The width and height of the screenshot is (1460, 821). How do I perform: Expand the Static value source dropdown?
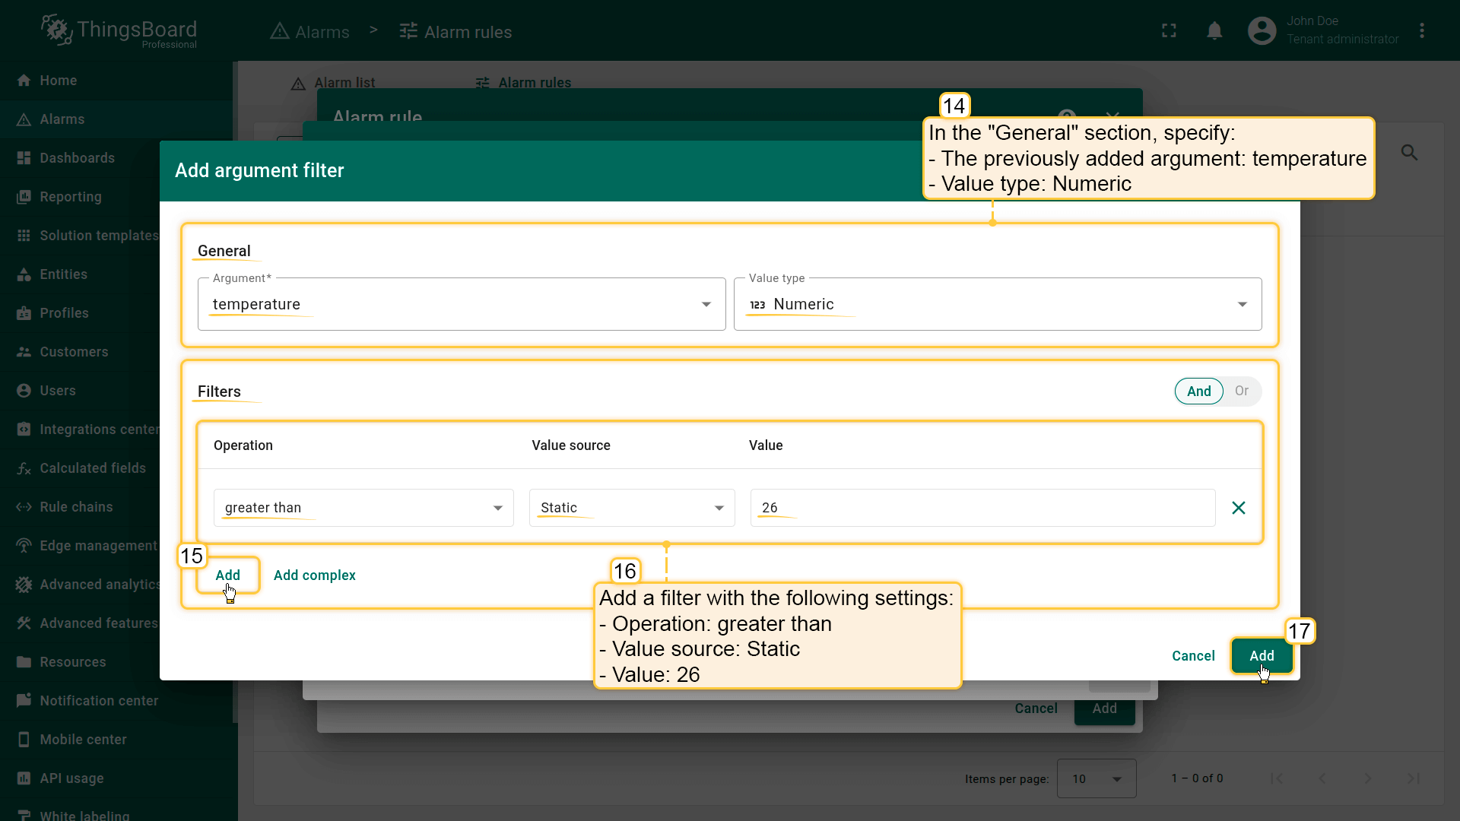pyautogui.click(x=631, y=508)
